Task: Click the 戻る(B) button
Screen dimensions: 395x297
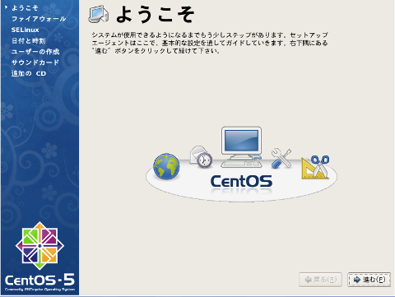Action: click(x=320, y=280)
